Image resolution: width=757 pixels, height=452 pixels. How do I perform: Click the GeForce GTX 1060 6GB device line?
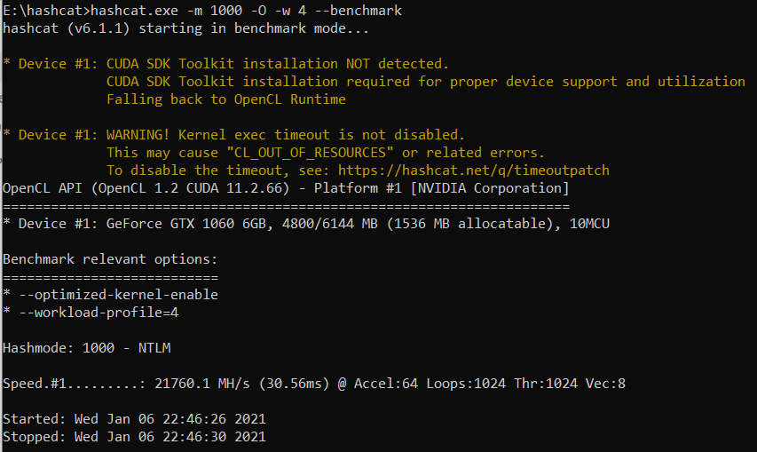tap(306, 224)
